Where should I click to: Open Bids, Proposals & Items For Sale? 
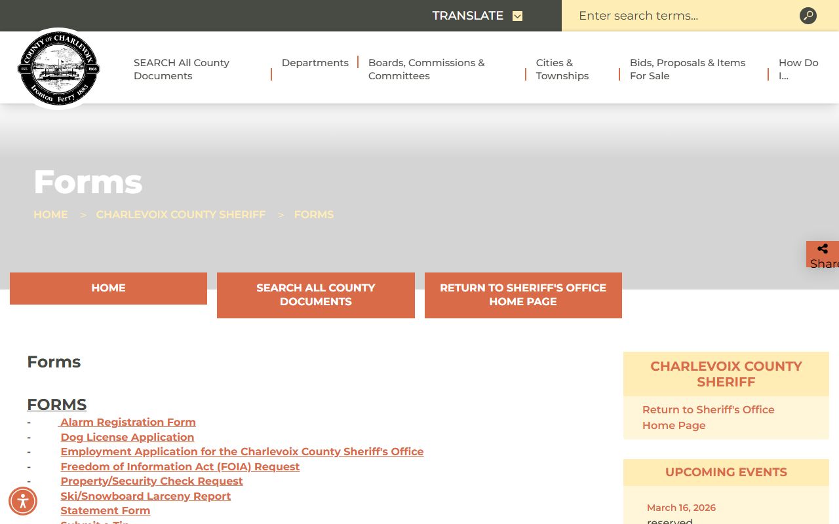point(688,69)
